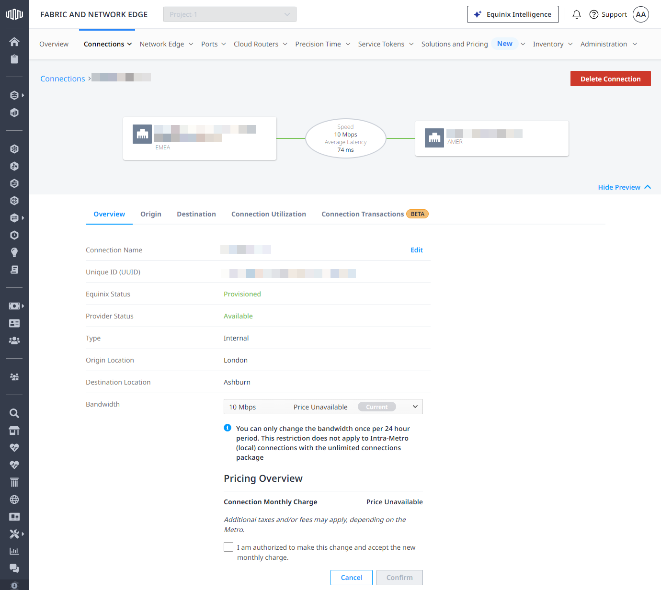Click the blue info icon beside bandwidth note

click(228, 428)
